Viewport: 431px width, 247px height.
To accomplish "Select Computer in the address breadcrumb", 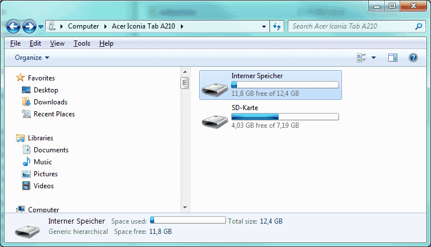I will (83, 26).
